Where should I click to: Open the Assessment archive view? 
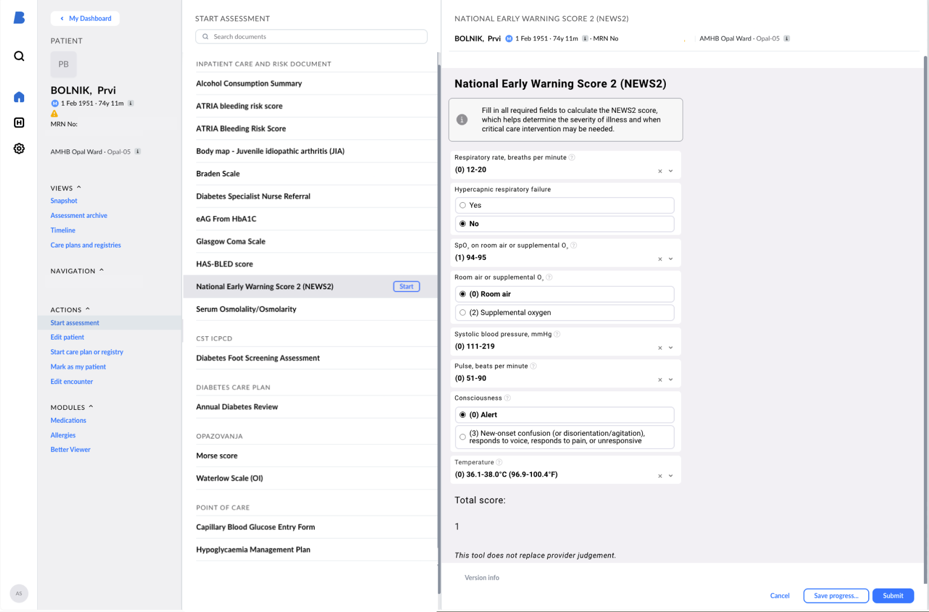pos(79,215)
